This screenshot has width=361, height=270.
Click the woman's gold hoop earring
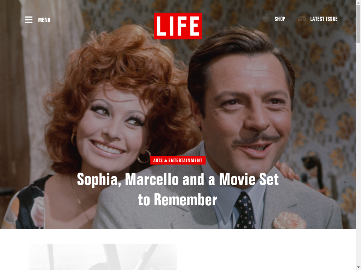coord(144,156)
